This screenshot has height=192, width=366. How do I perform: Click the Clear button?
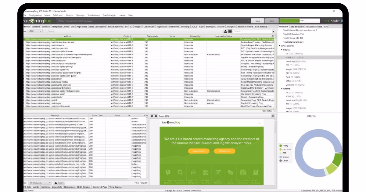tap(272, 21)
